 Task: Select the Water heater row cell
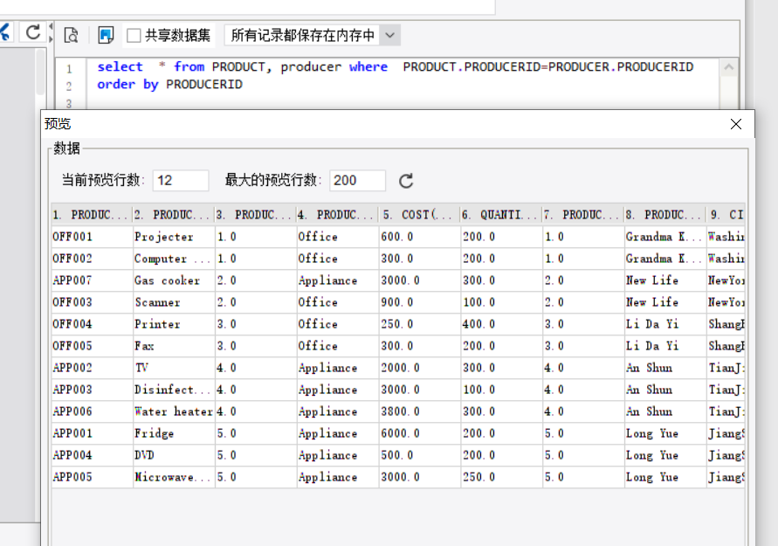173,411
